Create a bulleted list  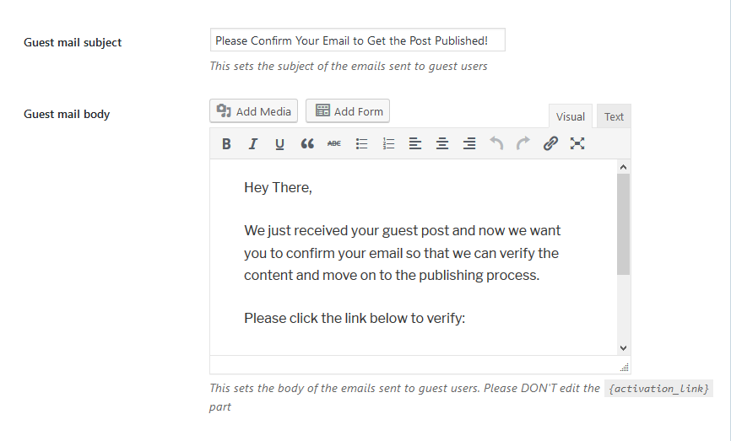pyautogui.click(x=361, y=144)
